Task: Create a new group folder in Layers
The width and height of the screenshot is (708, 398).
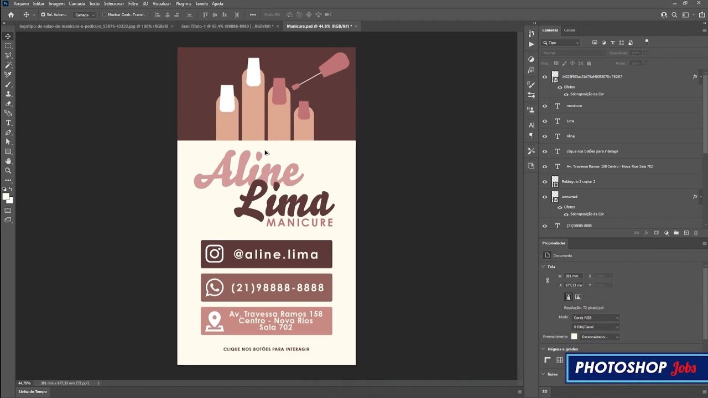Action: tap(676, 233)
